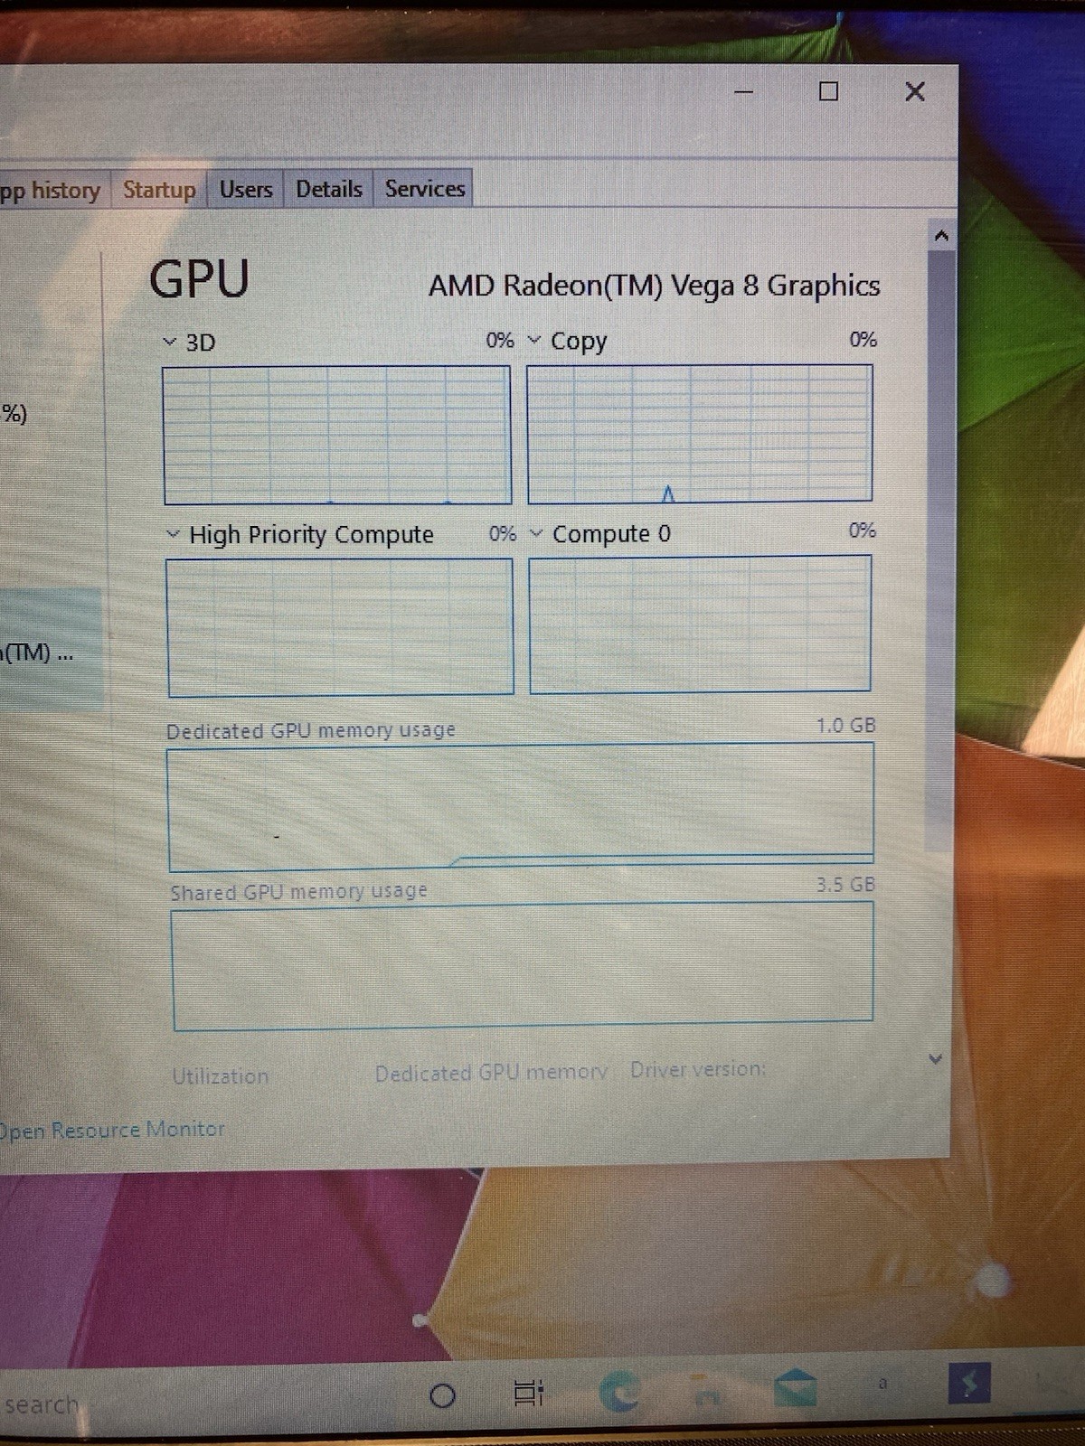
Task: Click the Shared GPU memory usage graph
Action: (x=523, y=966)
